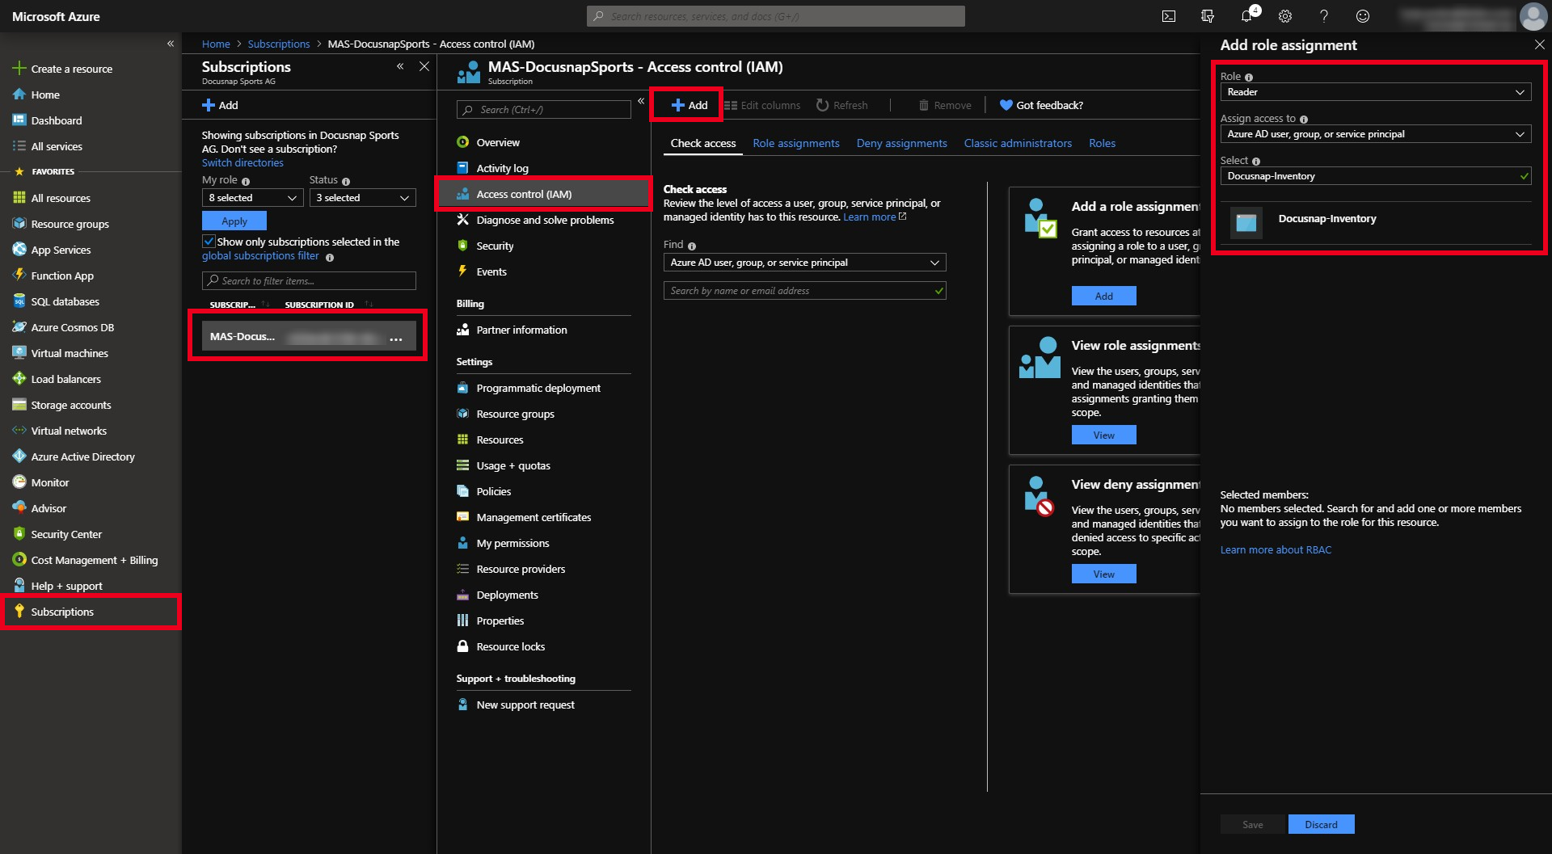Viewport: 1552px width, 854px height.
Task: Focus Search to filter items field
Action: point(309,280)
